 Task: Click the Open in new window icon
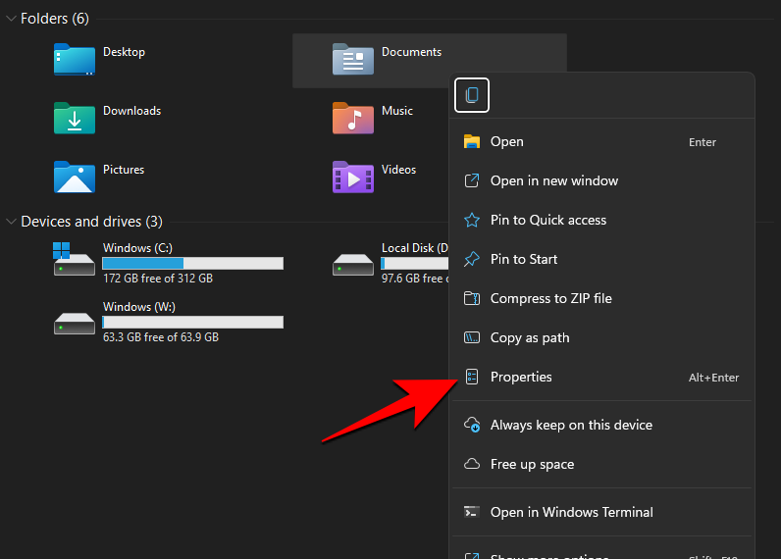(x=472, y=180)
